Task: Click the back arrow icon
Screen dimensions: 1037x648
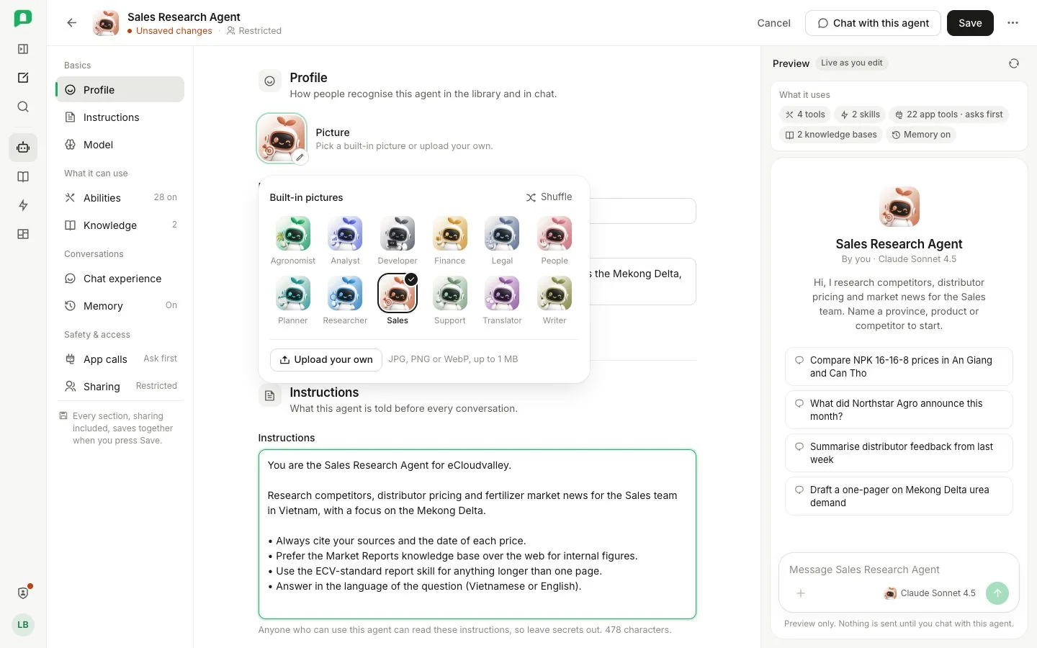Action: point(71,23)
